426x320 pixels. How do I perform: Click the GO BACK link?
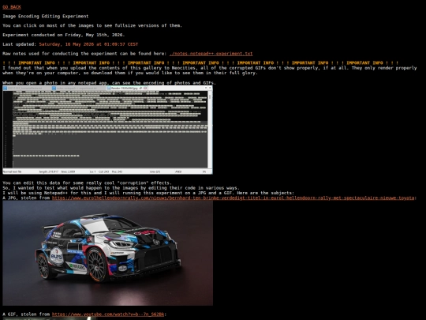point(12,7)
